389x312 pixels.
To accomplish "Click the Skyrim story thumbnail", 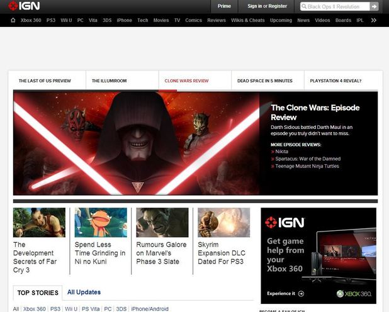I will pos(224,223).
